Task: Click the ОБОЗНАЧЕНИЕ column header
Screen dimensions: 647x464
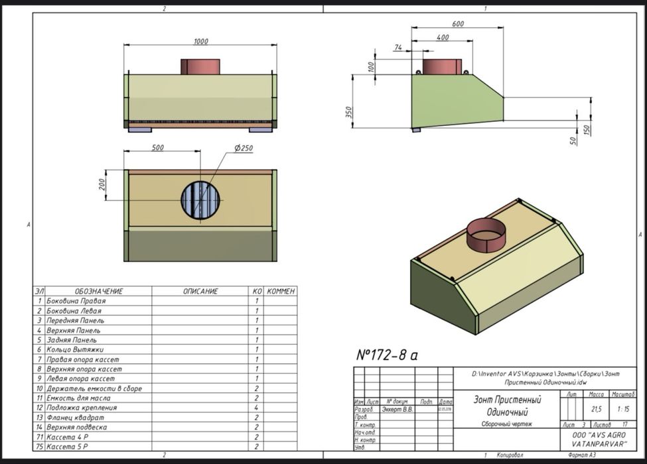Action: [x=99, y=292]
